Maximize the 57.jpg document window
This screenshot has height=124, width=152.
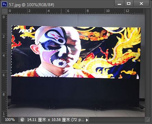(129, 4)
